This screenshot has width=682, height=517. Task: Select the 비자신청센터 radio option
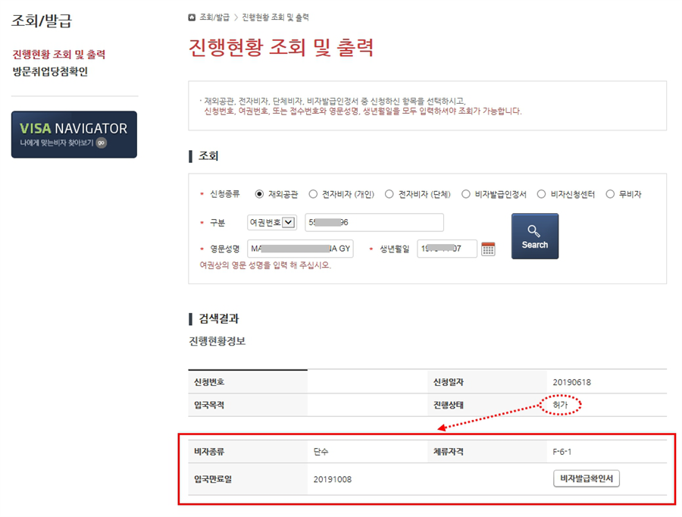tap(541, 194)
